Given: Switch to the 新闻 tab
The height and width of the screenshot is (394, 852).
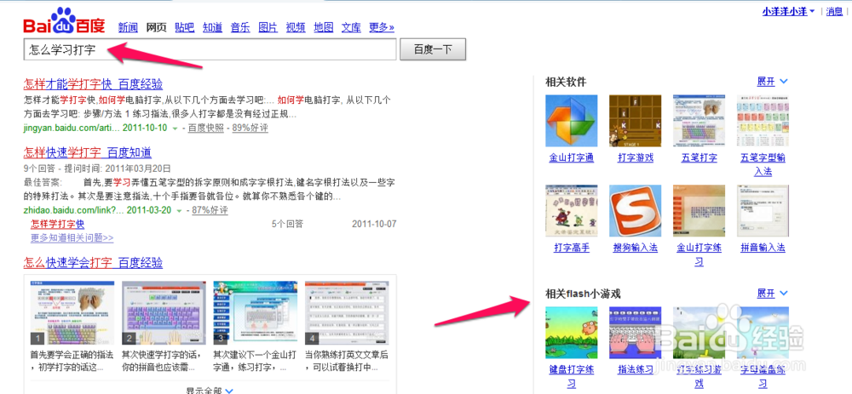Looking at the screenshot, I should (x=128, y=27).
